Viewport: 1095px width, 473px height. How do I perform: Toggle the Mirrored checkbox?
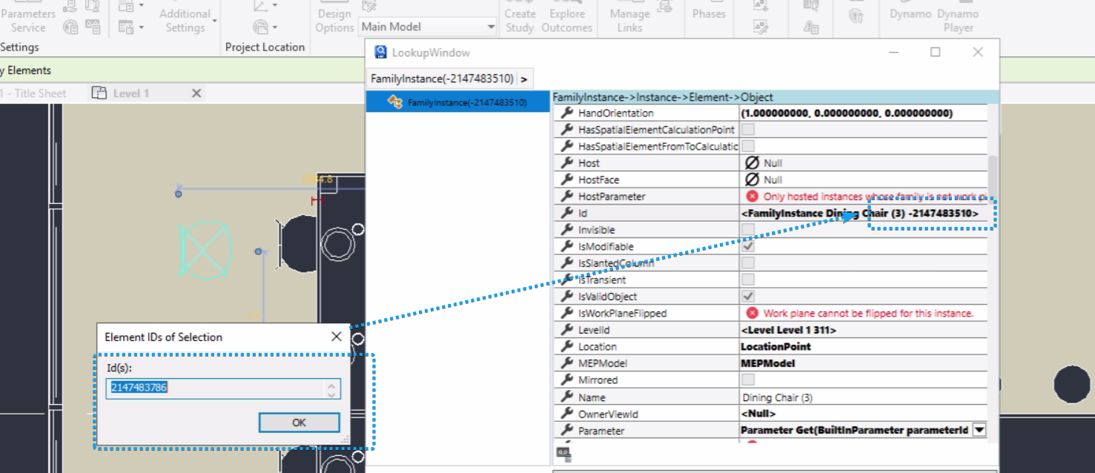coord(748,380)
